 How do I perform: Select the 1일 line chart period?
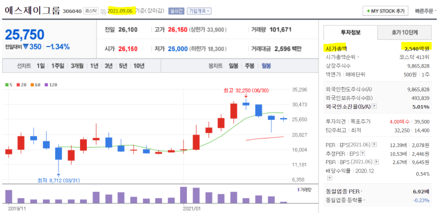click(40, 66)
